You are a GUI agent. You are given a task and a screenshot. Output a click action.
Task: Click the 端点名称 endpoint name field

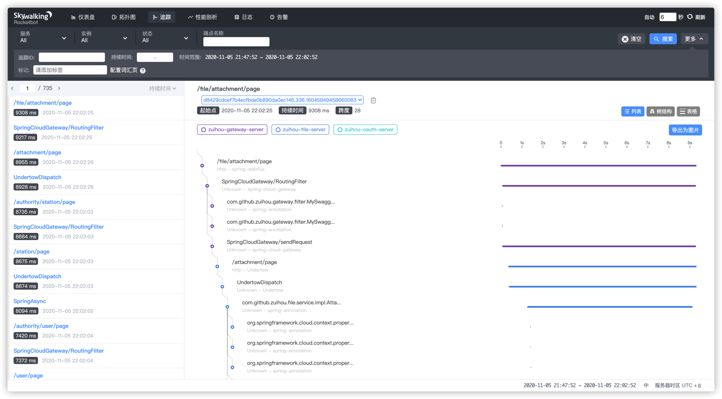coord(236,42)
